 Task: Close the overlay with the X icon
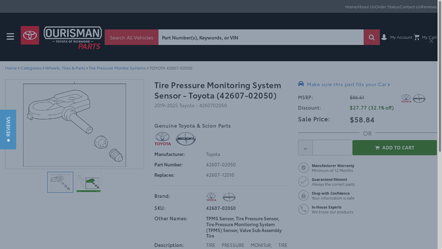432,41
